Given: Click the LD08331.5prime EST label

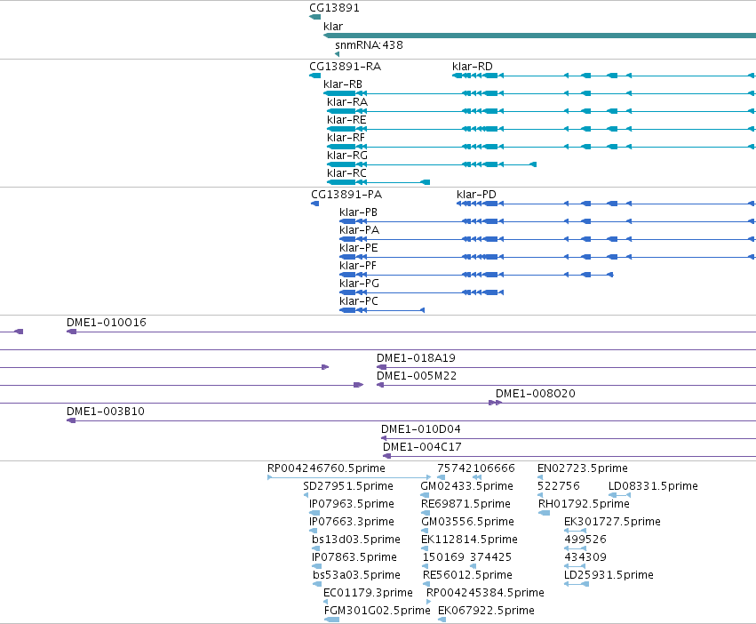Looking at the screenshot, I should pos(653,486).
